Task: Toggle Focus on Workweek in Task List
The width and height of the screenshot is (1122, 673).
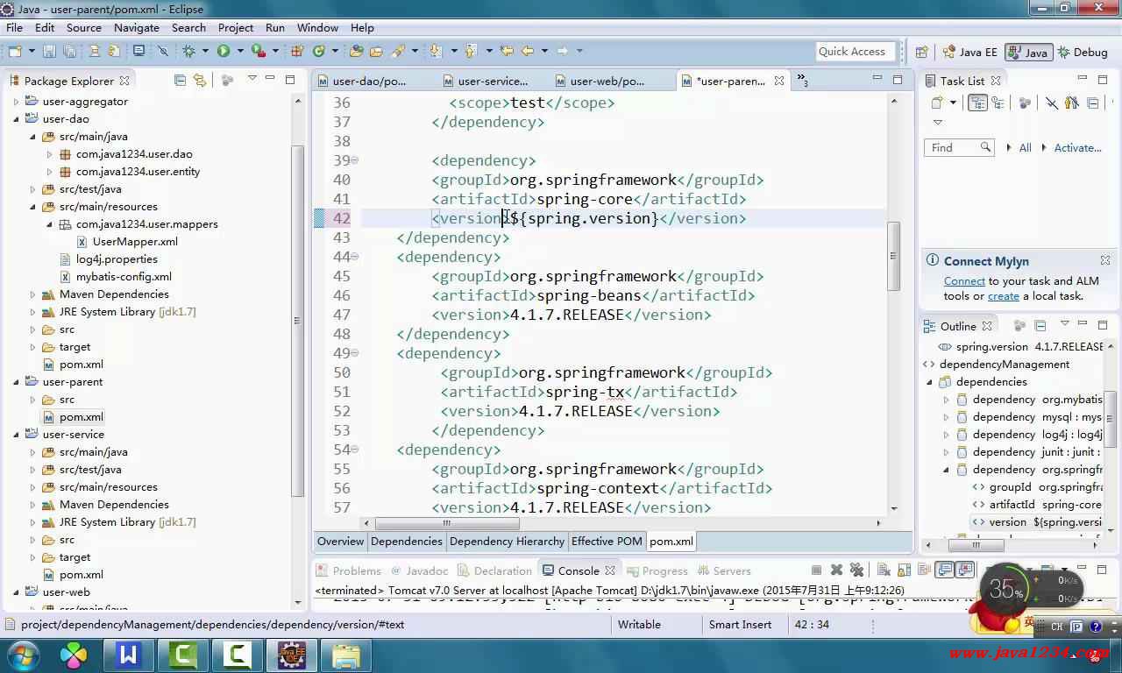Action: click(1025, 103)
